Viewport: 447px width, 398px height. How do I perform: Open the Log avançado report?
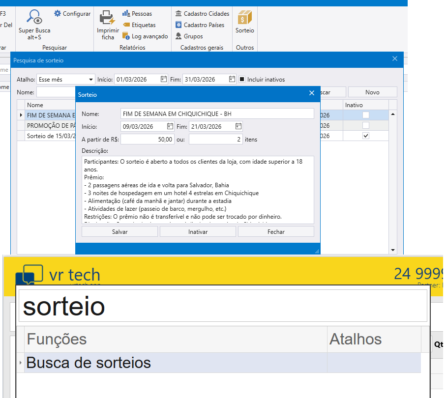click(145, 36)
